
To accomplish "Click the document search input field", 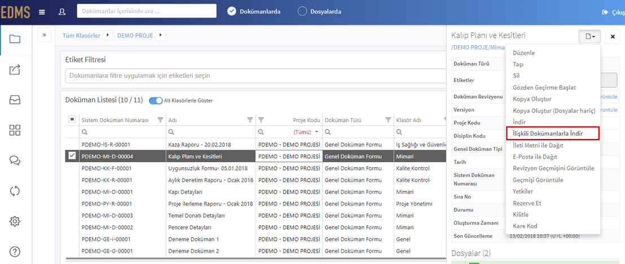I will (x=147, y=11).
